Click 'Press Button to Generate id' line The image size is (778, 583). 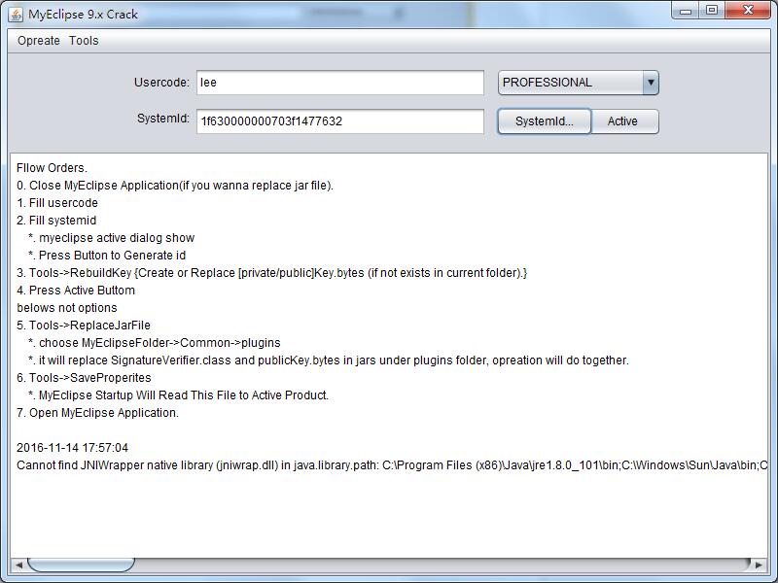click(107, 256)
